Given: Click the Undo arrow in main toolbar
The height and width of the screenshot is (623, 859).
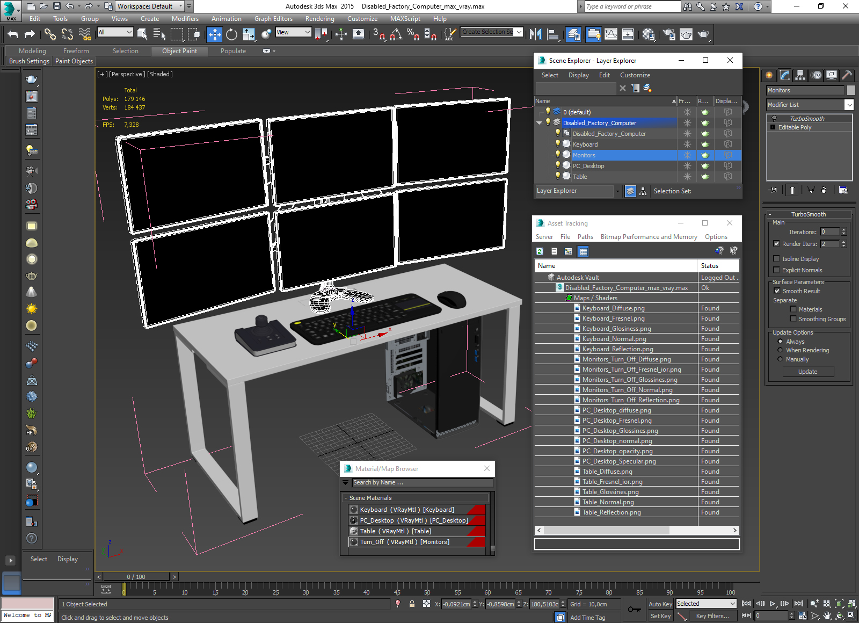Looking at the screenshot, I should click(13, 34).
